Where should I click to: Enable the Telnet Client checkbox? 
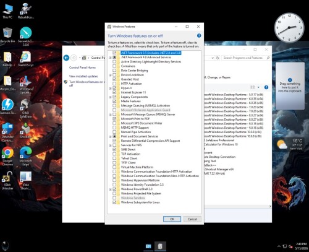click(x=114, y=159)
